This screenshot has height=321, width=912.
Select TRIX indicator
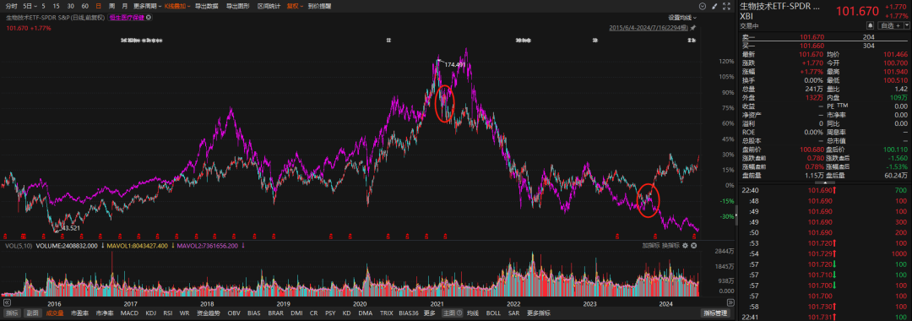(x=386, y=313)
